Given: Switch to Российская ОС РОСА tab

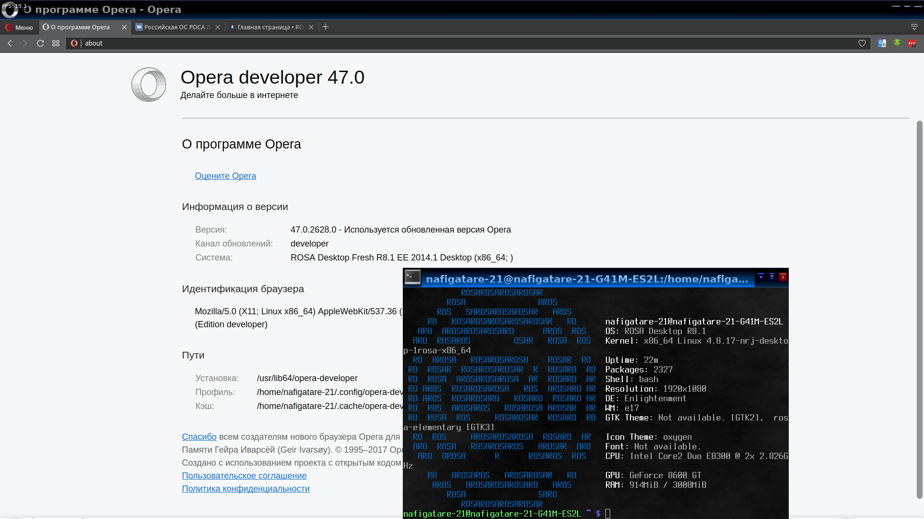Looking at the screenshot, I should (176, 27).
